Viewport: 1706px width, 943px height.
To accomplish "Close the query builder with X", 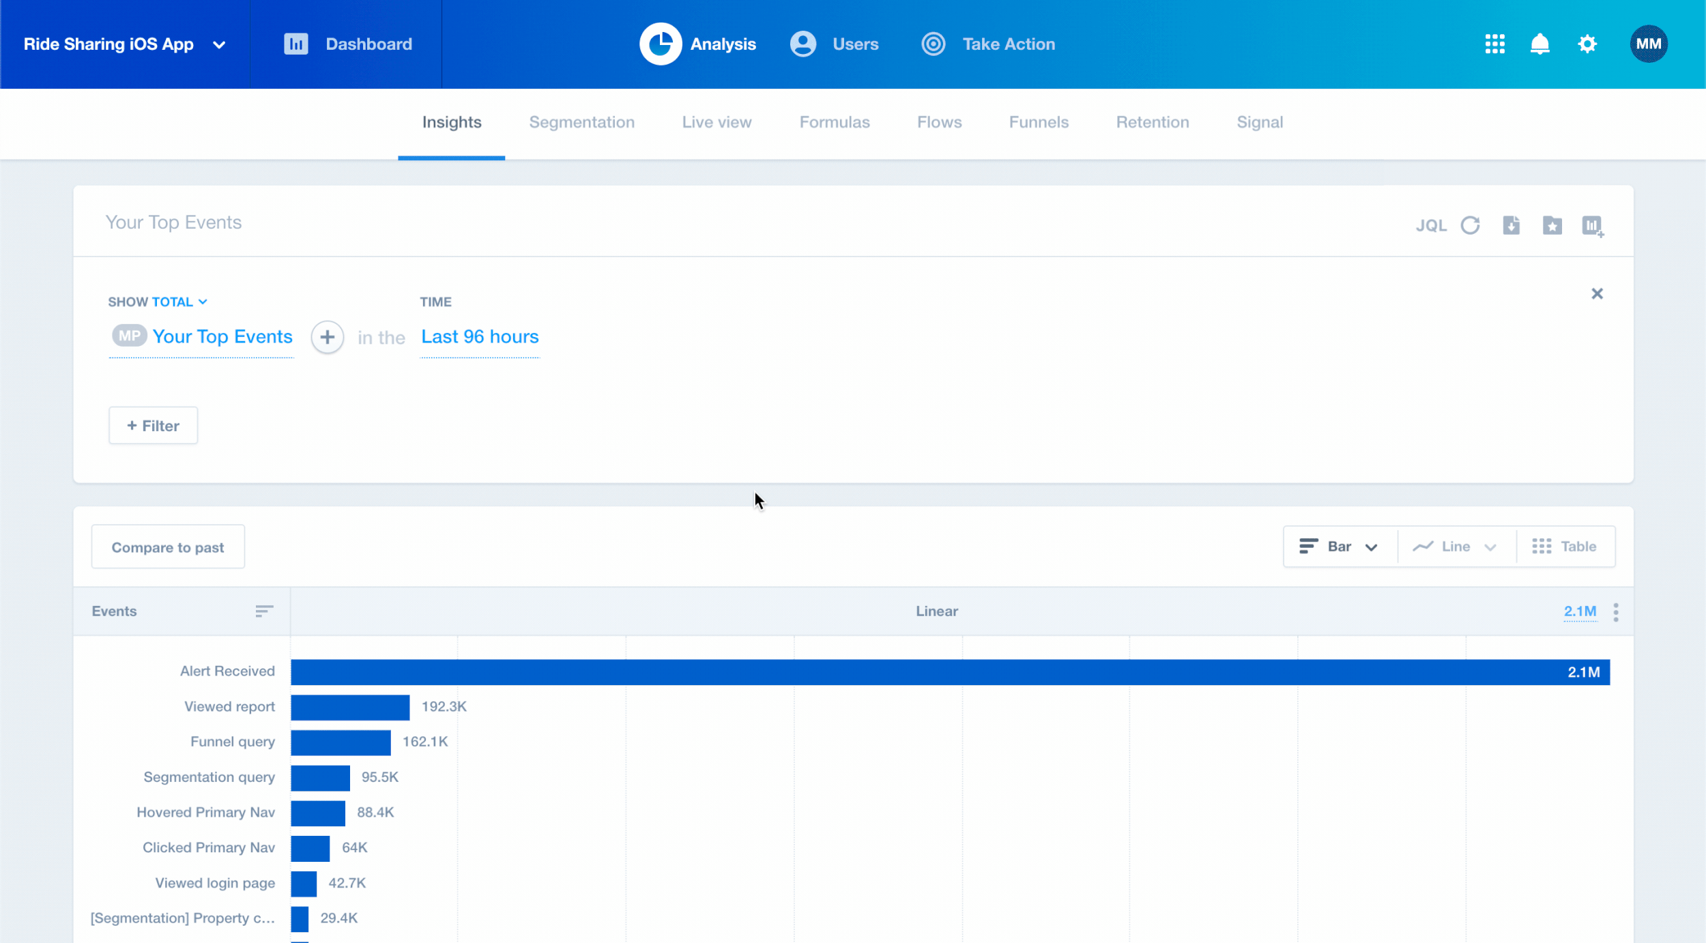I will coord(1597,293).
